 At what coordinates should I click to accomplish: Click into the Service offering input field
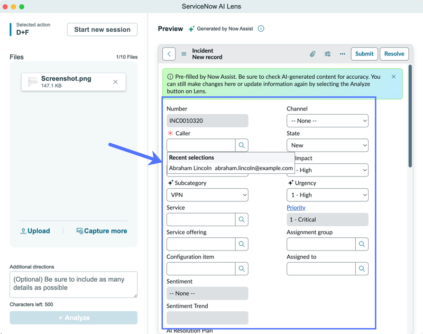(x=201, y=244)
